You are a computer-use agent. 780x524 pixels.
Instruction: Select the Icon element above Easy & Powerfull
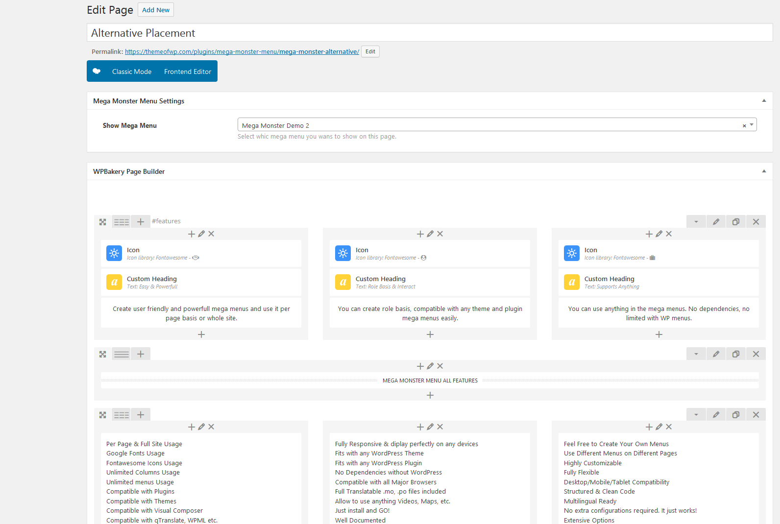[201, 253]
